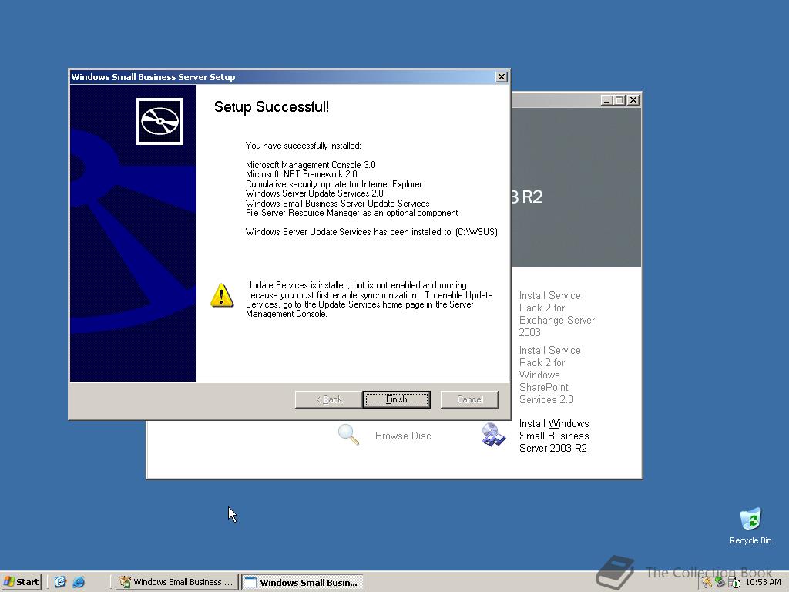Click the Finish button in Setup
Viewport: 789px width, 592px height.
click(396, 399)
